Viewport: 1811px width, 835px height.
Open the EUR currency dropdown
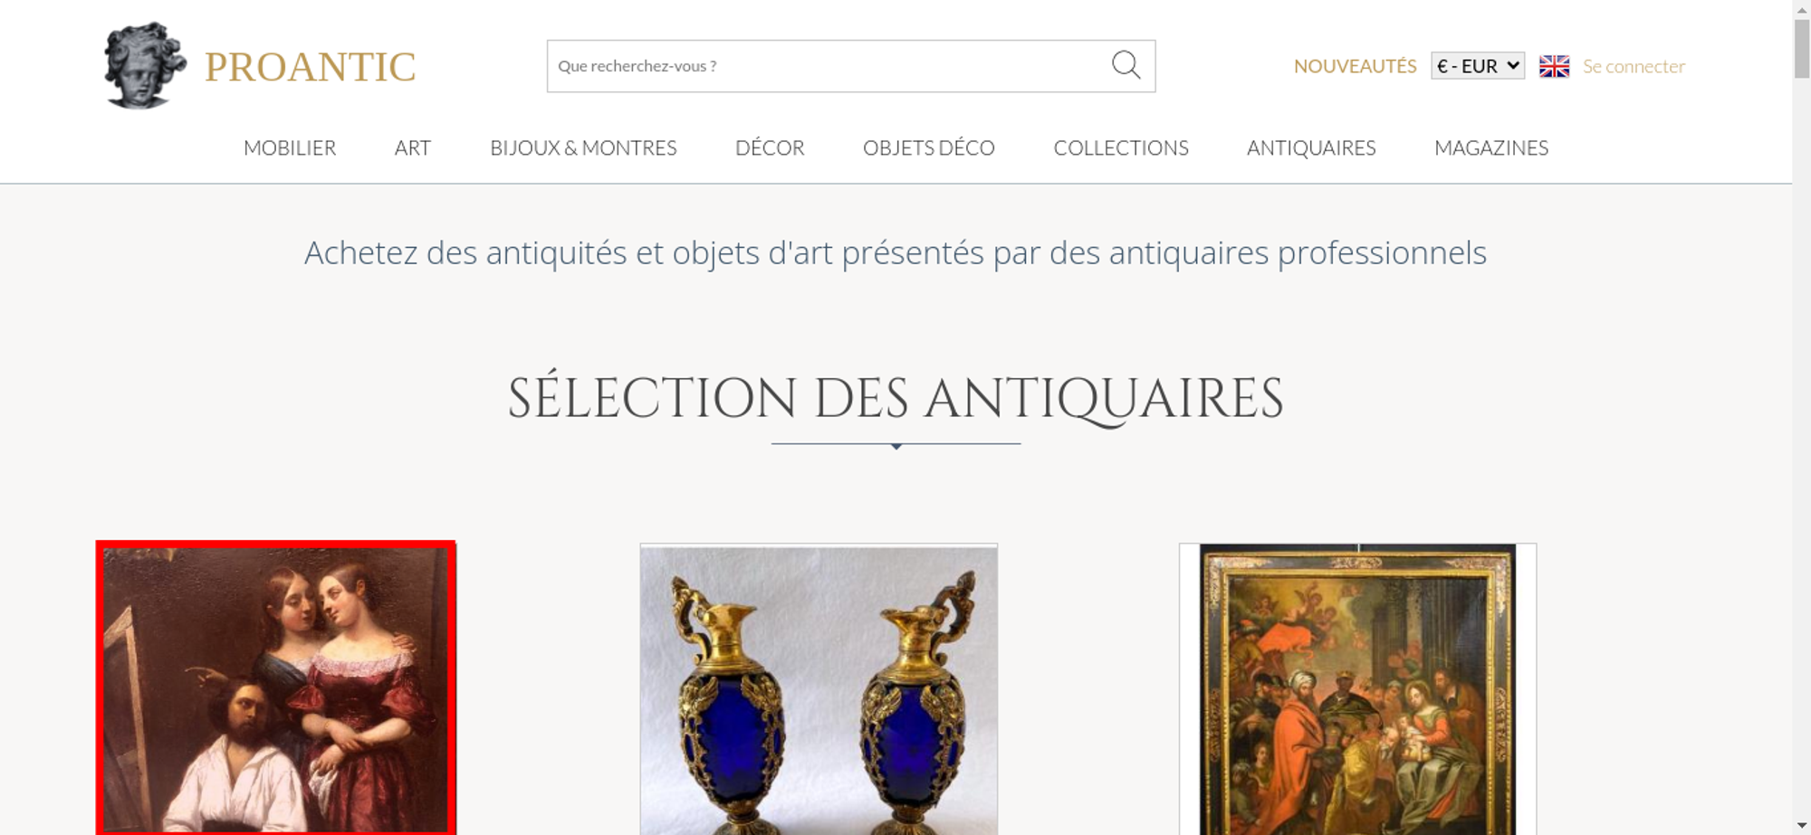coord(1477,66)
